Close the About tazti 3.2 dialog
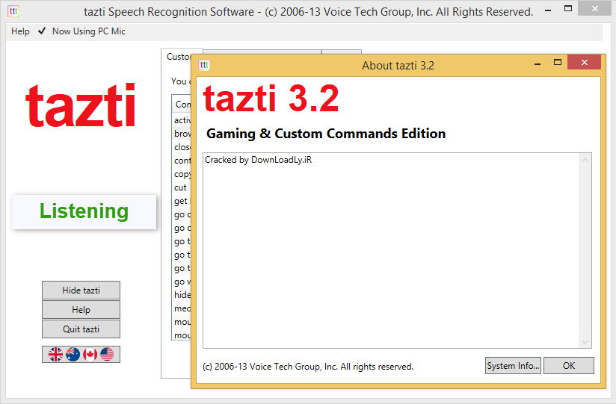 [x=584, y=63]
